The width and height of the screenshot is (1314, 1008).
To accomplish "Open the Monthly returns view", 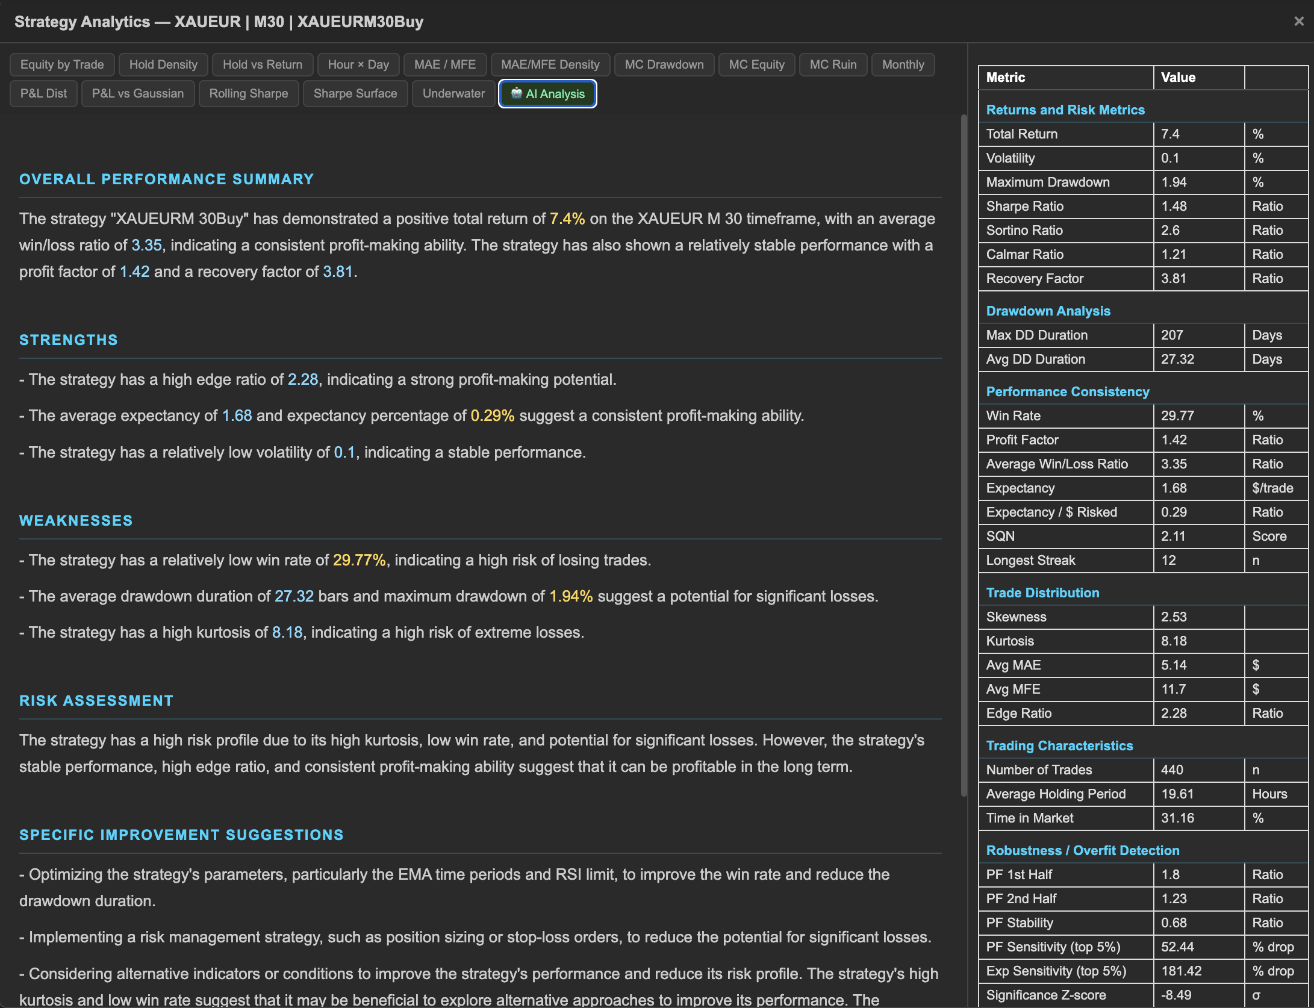I will [x=903, y=64].
